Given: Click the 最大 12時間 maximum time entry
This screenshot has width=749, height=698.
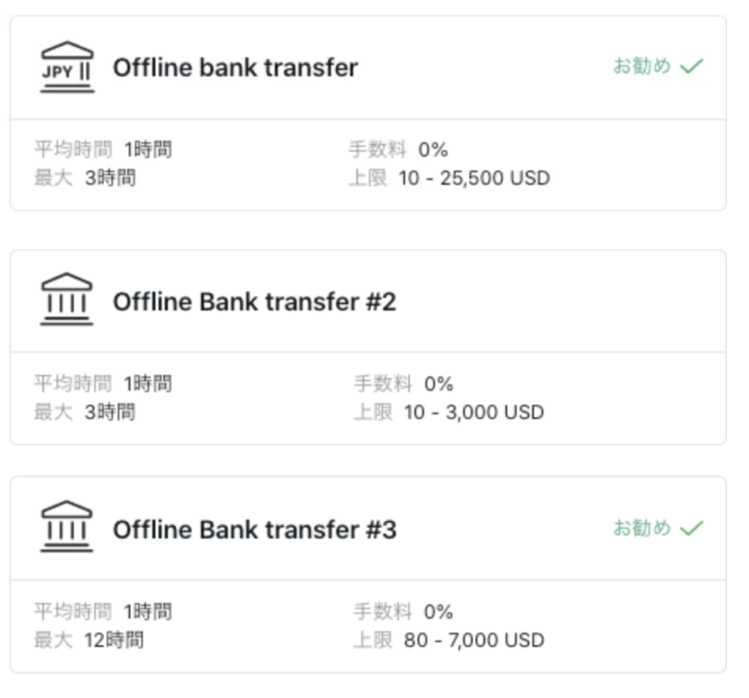Looking at the screenshot, I should coord(89,640).
